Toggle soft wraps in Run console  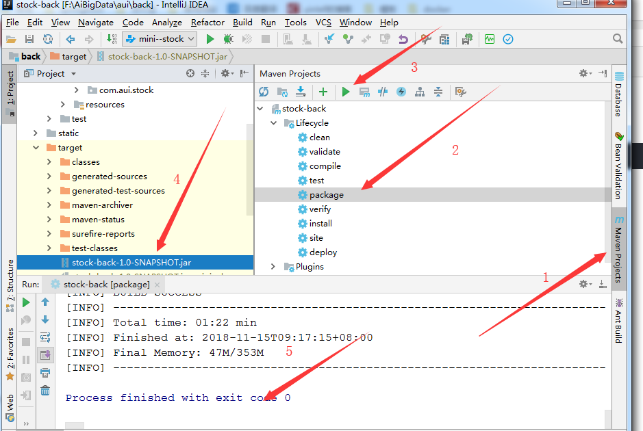click(x=45, y=337)
